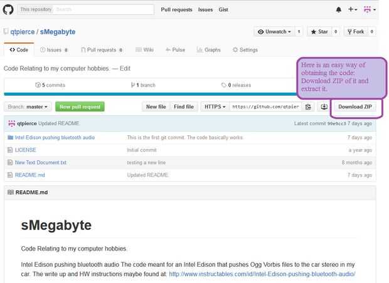Switch to the Pulse tab

coord(176,49)
